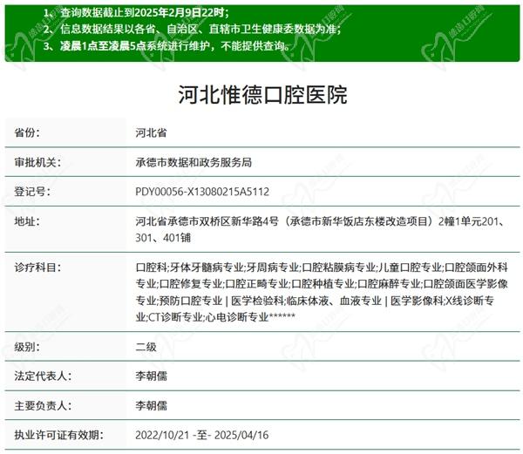Click the validity period 2022/10/21 -至- 2025/04/16
This screenshot has width=523, height=454.
click(x=202, y=435)
